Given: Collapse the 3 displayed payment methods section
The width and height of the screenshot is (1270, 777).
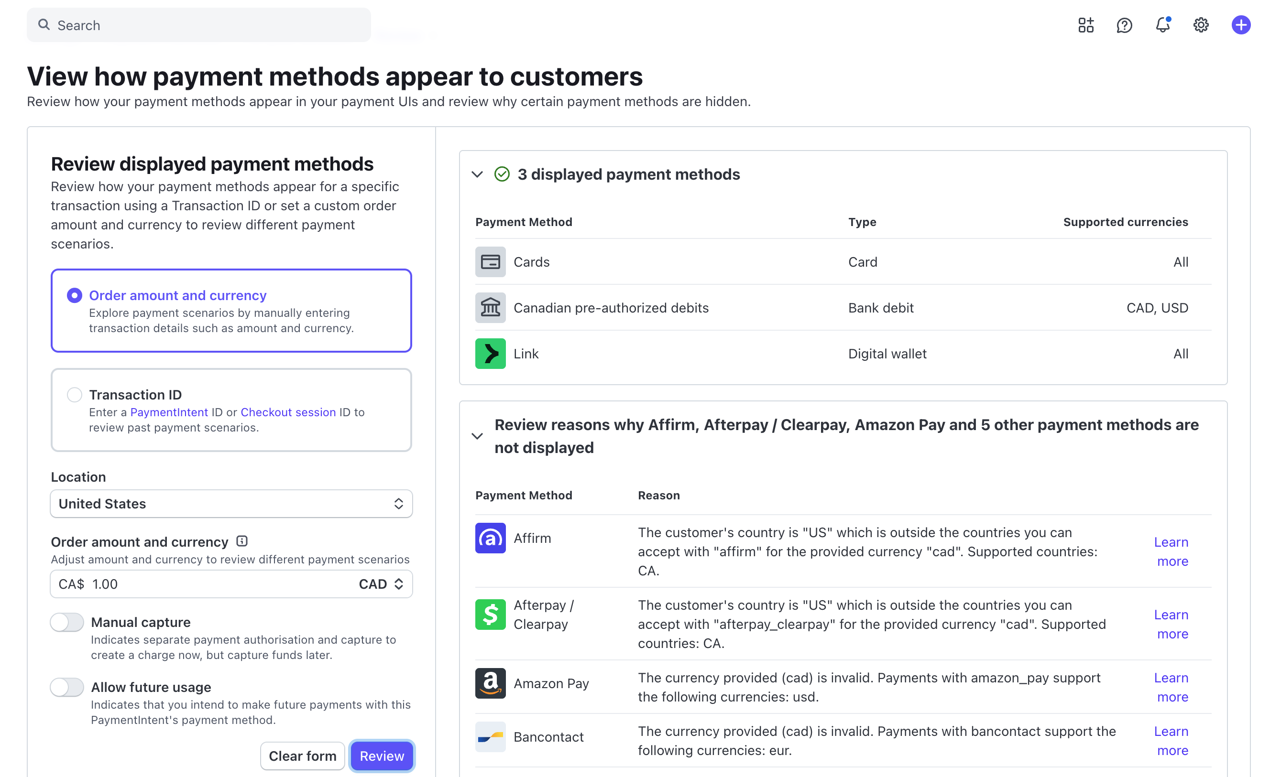Looking at the screenshot, I should pyautogui.click(x=477, y=175).
